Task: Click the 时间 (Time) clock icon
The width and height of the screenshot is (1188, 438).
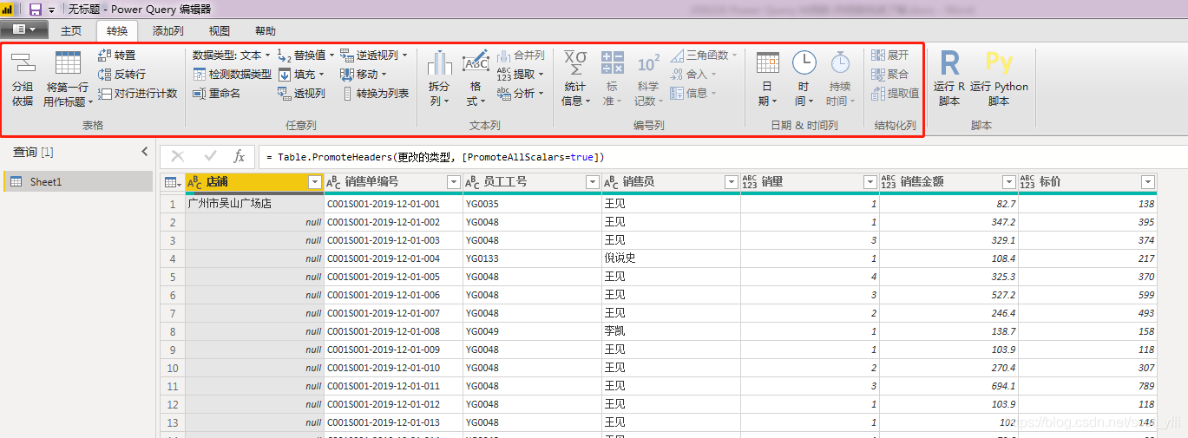Action: click(804, 62)
